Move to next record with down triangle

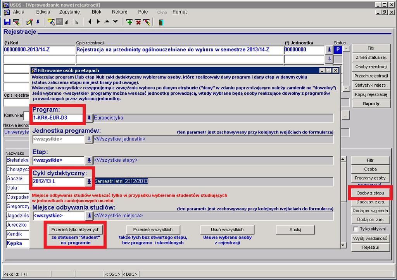[115, 22]
